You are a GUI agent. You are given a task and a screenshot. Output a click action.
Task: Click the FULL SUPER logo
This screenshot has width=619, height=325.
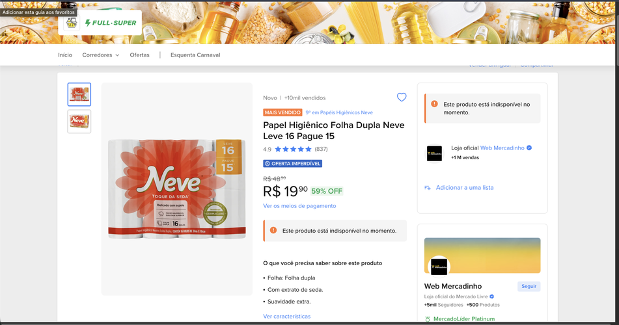pos(111,23)
